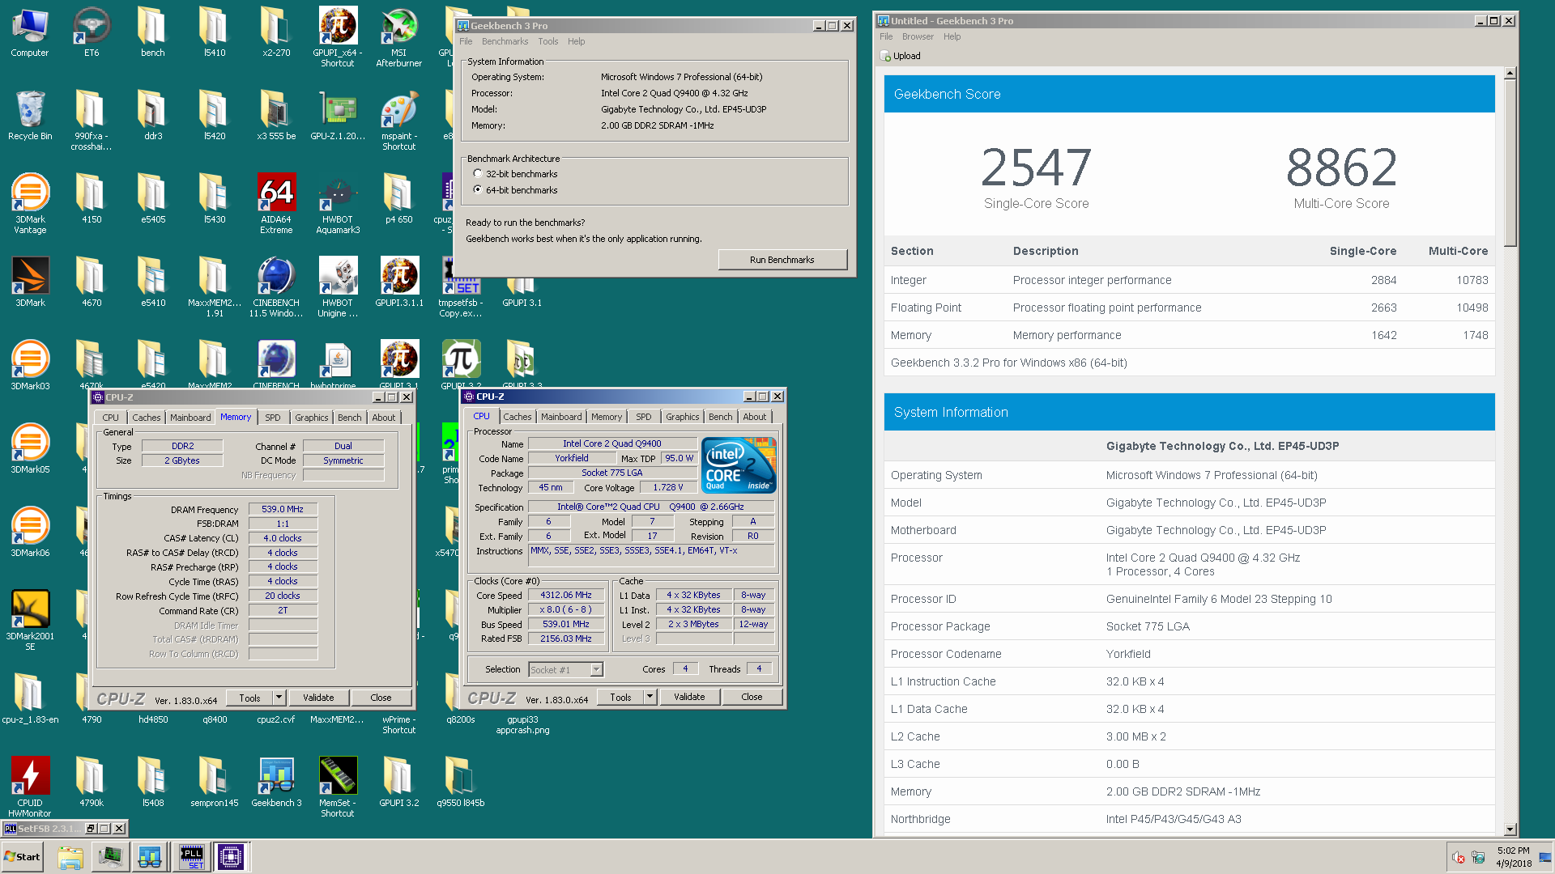Open 3DMark06 desktop icon

[x=30, y=532]
